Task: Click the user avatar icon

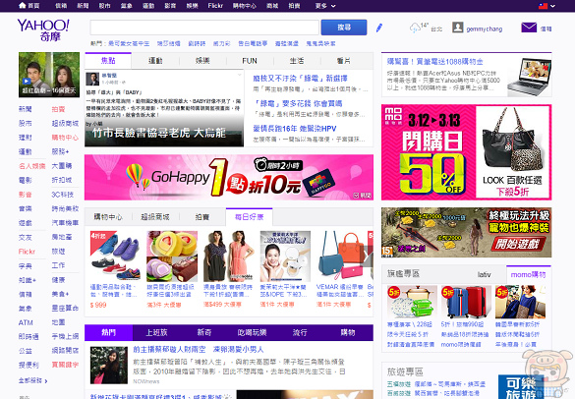Action: coord(457,28)
